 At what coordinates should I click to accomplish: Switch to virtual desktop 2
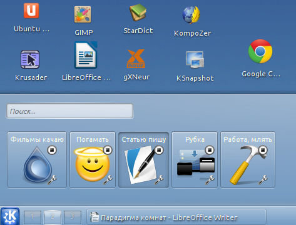click(x=53, y=217)
